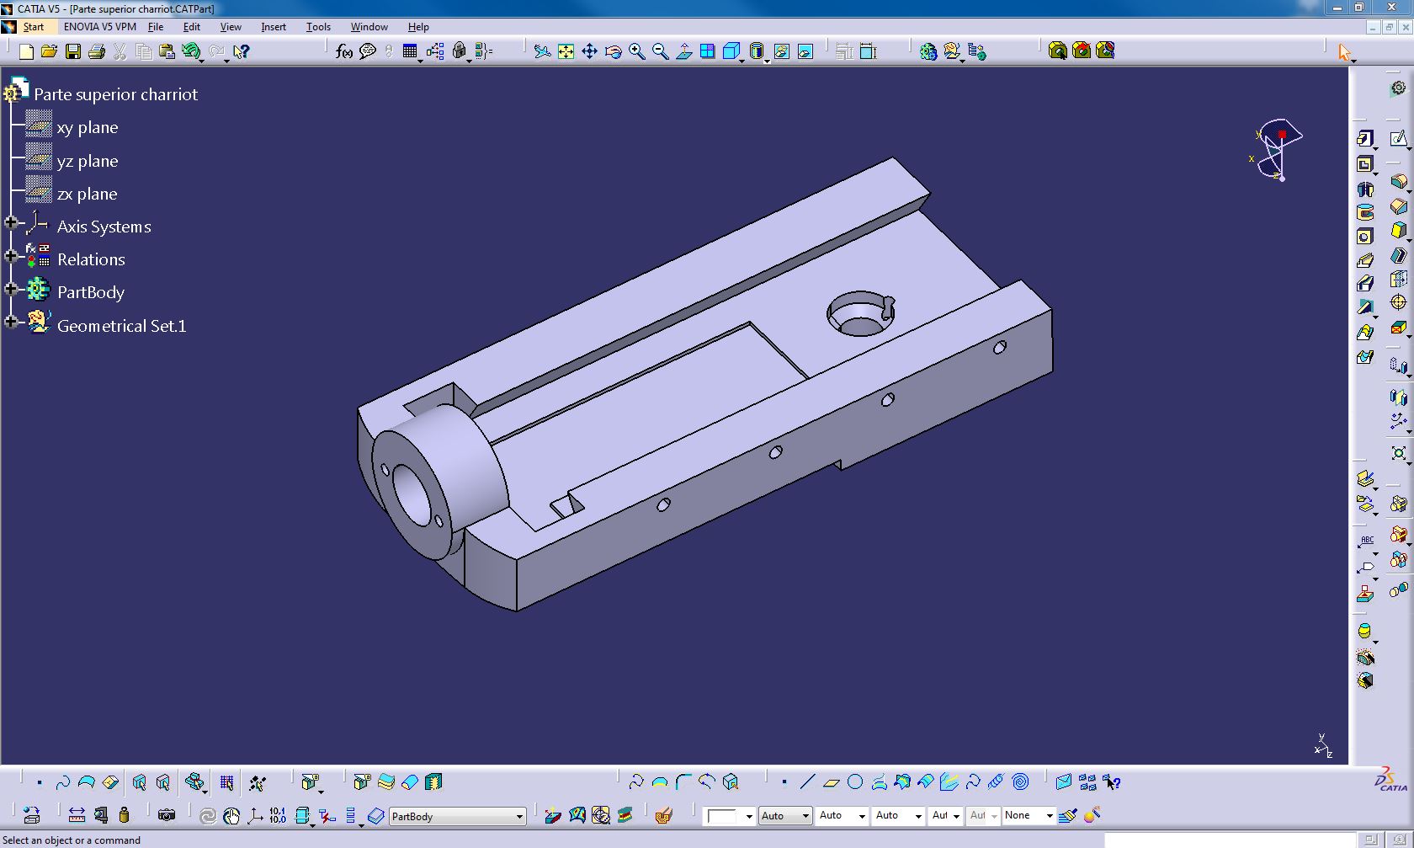Image resolution: width=1414 pixels, height=848 pixels.
Task: Click the Select arrow icon
Action: pos(1344,52)
